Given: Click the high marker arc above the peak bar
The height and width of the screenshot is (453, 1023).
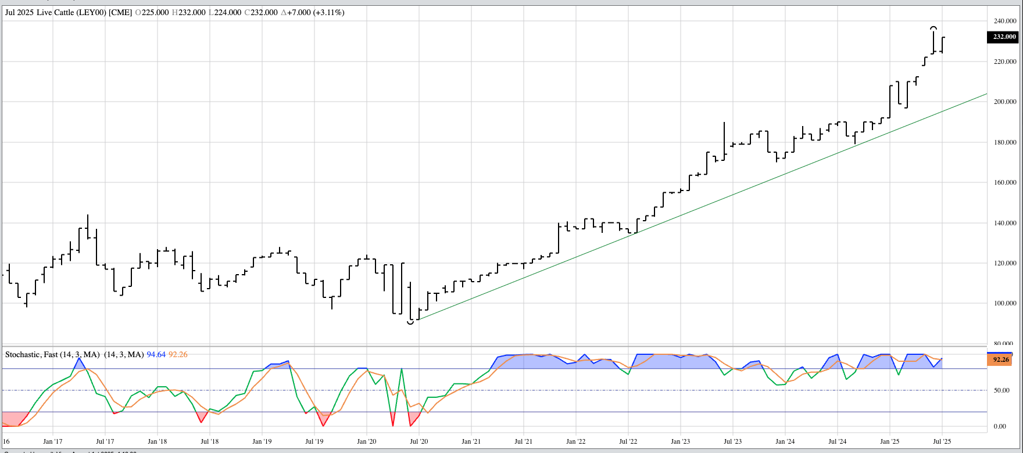Looking at the screenshot, I should coord(933,27).
